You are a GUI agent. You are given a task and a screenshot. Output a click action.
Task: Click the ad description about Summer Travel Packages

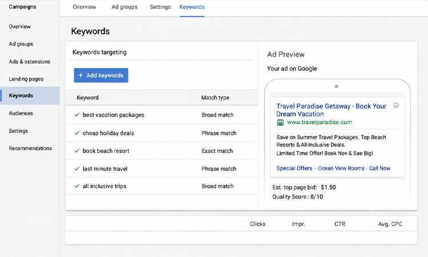(331, 141)
